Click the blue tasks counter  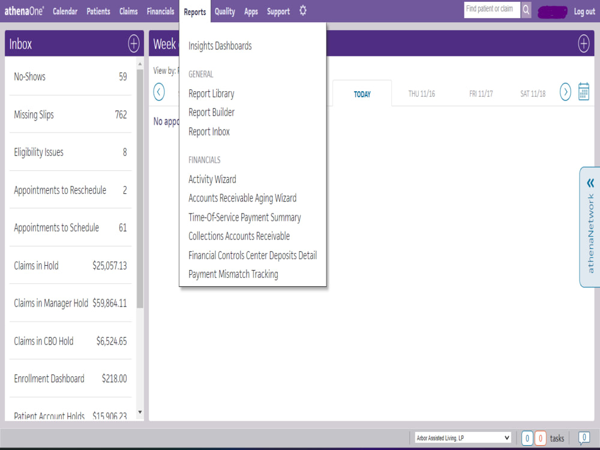pyautogui.click(x=527, y=438)
